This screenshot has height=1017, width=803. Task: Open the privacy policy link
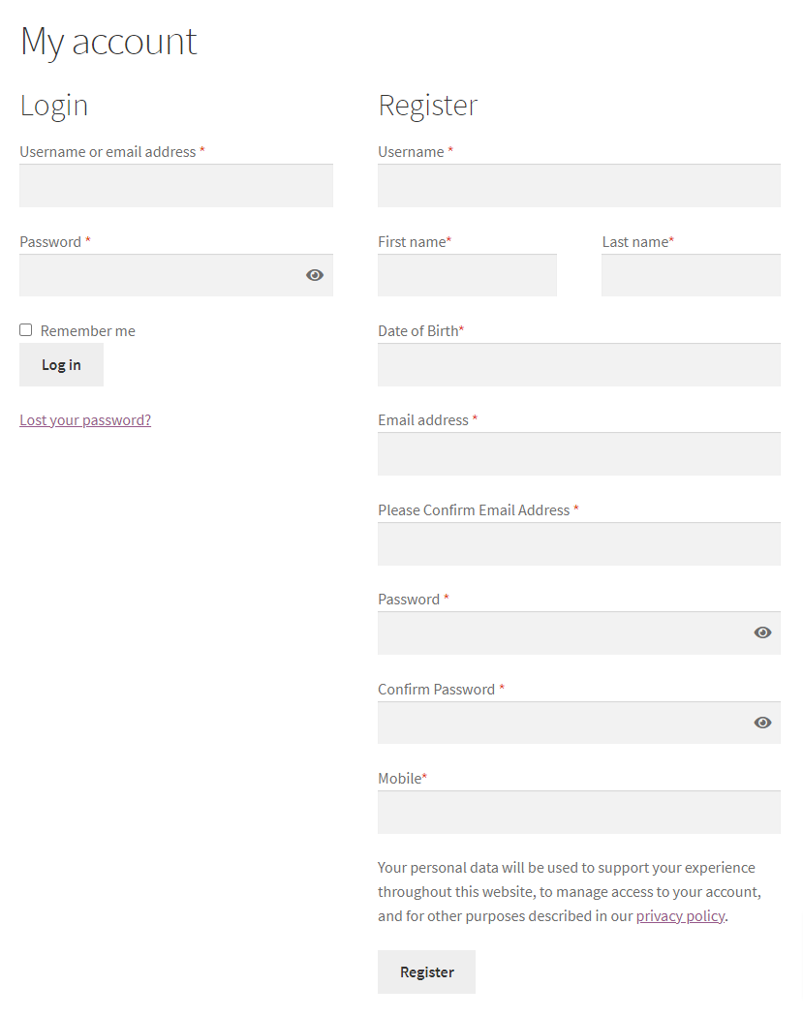click(680, 916)
